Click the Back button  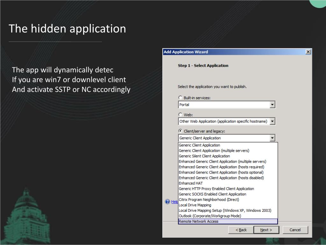(241, 230)
